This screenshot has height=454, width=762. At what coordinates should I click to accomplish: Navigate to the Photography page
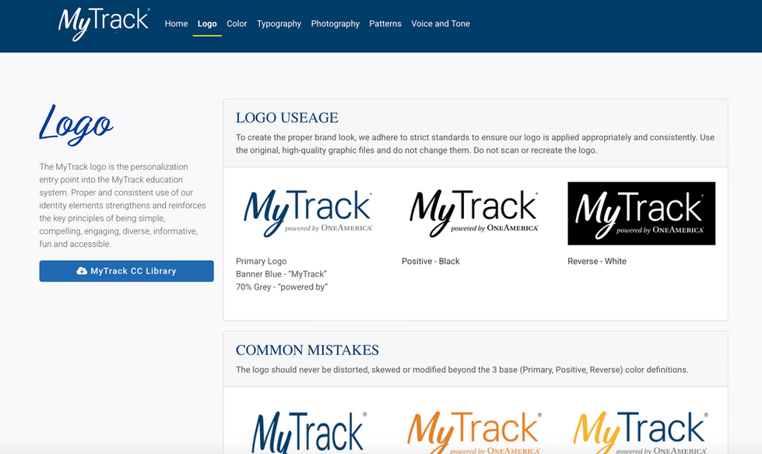(335, 24)
